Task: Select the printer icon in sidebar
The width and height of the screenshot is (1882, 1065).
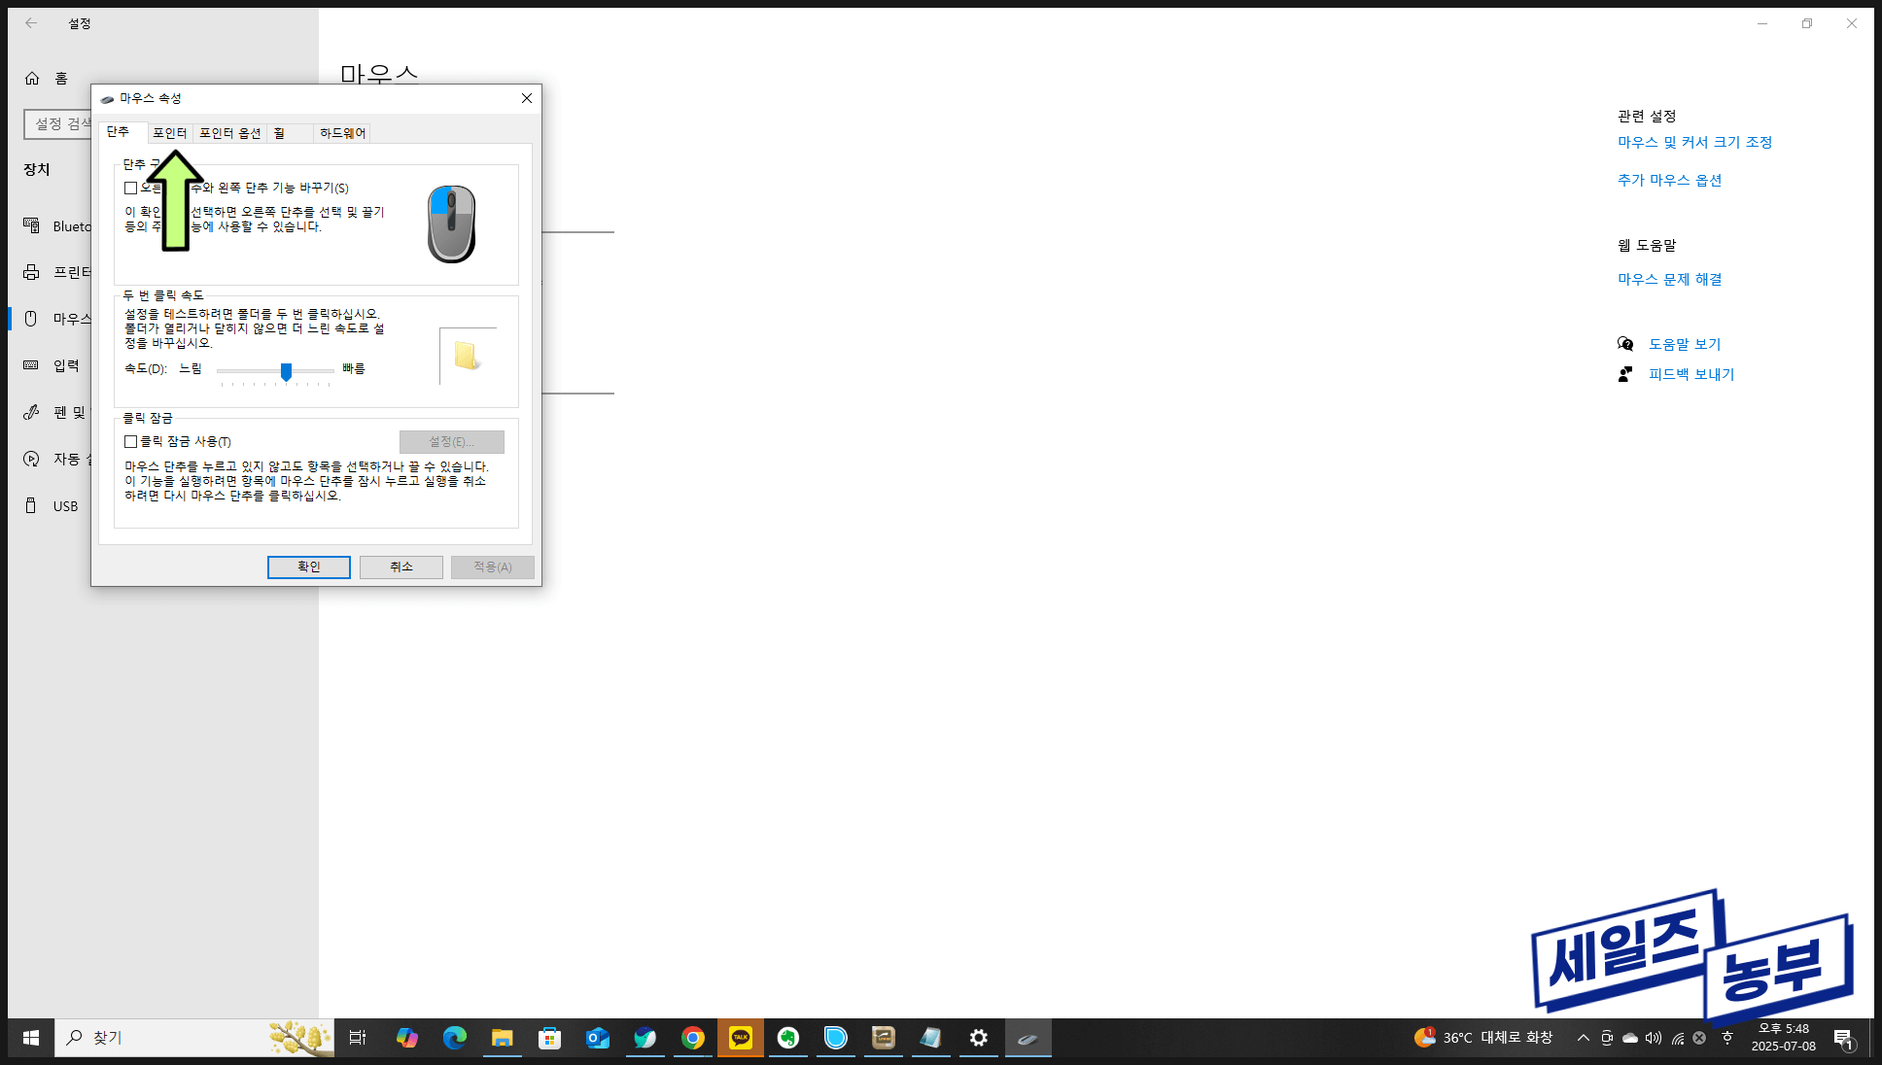Action: click(x=31, y=272)
